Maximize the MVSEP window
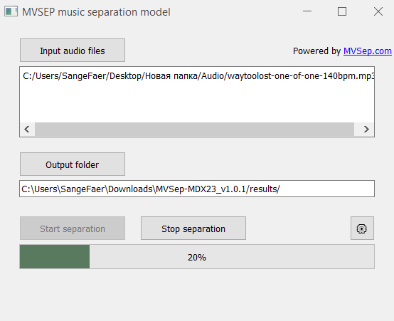Screen dimensions: 394x321 point(342,11)
